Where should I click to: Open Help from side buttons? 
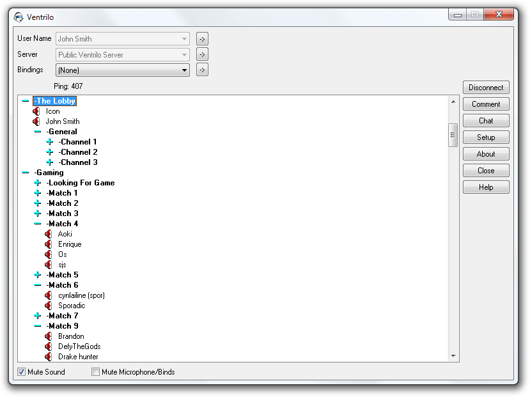click(x=486, y=187)
